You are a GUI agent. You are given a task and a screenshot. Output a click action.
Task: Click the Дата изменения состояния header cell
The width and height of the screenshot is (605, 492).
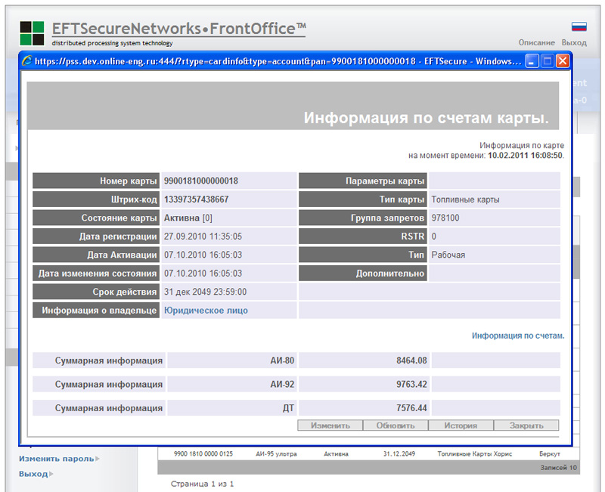(96, 274)
